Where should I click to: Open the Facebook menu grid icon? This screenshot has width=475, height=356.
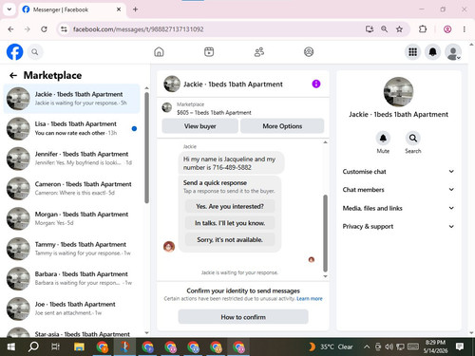[412, 52]
